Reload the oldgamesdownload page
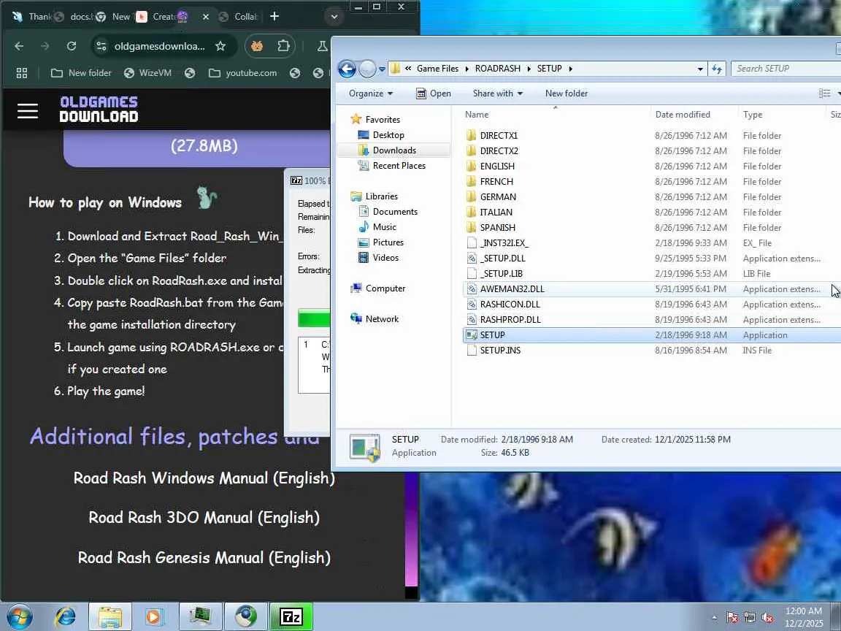This screenshot has height=631, width=841. (x=72, y=46)
